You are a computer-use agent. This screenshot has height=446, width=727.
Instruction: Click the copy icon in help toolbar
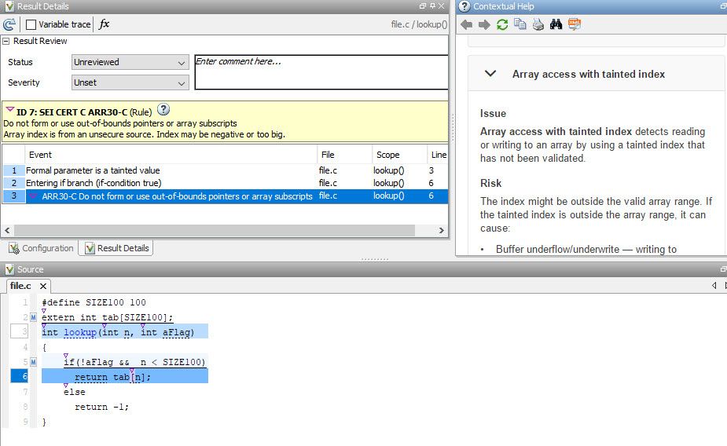tap(520, 24)
